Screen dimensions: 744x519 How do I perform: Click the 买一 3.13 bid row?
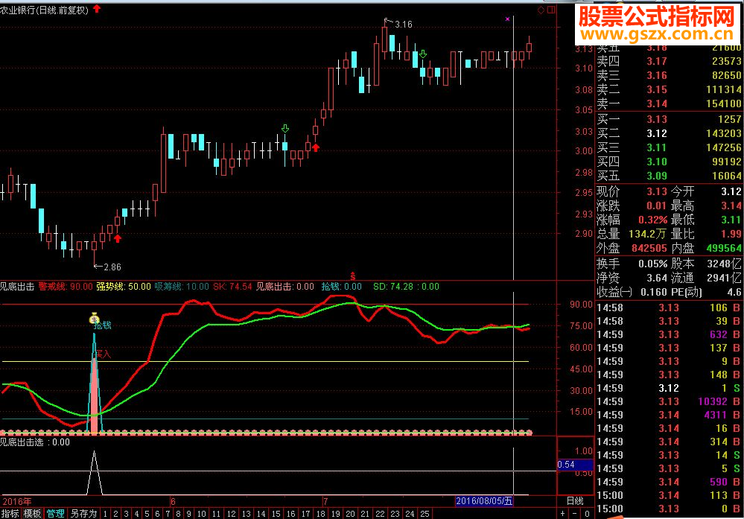coord(669,120)
